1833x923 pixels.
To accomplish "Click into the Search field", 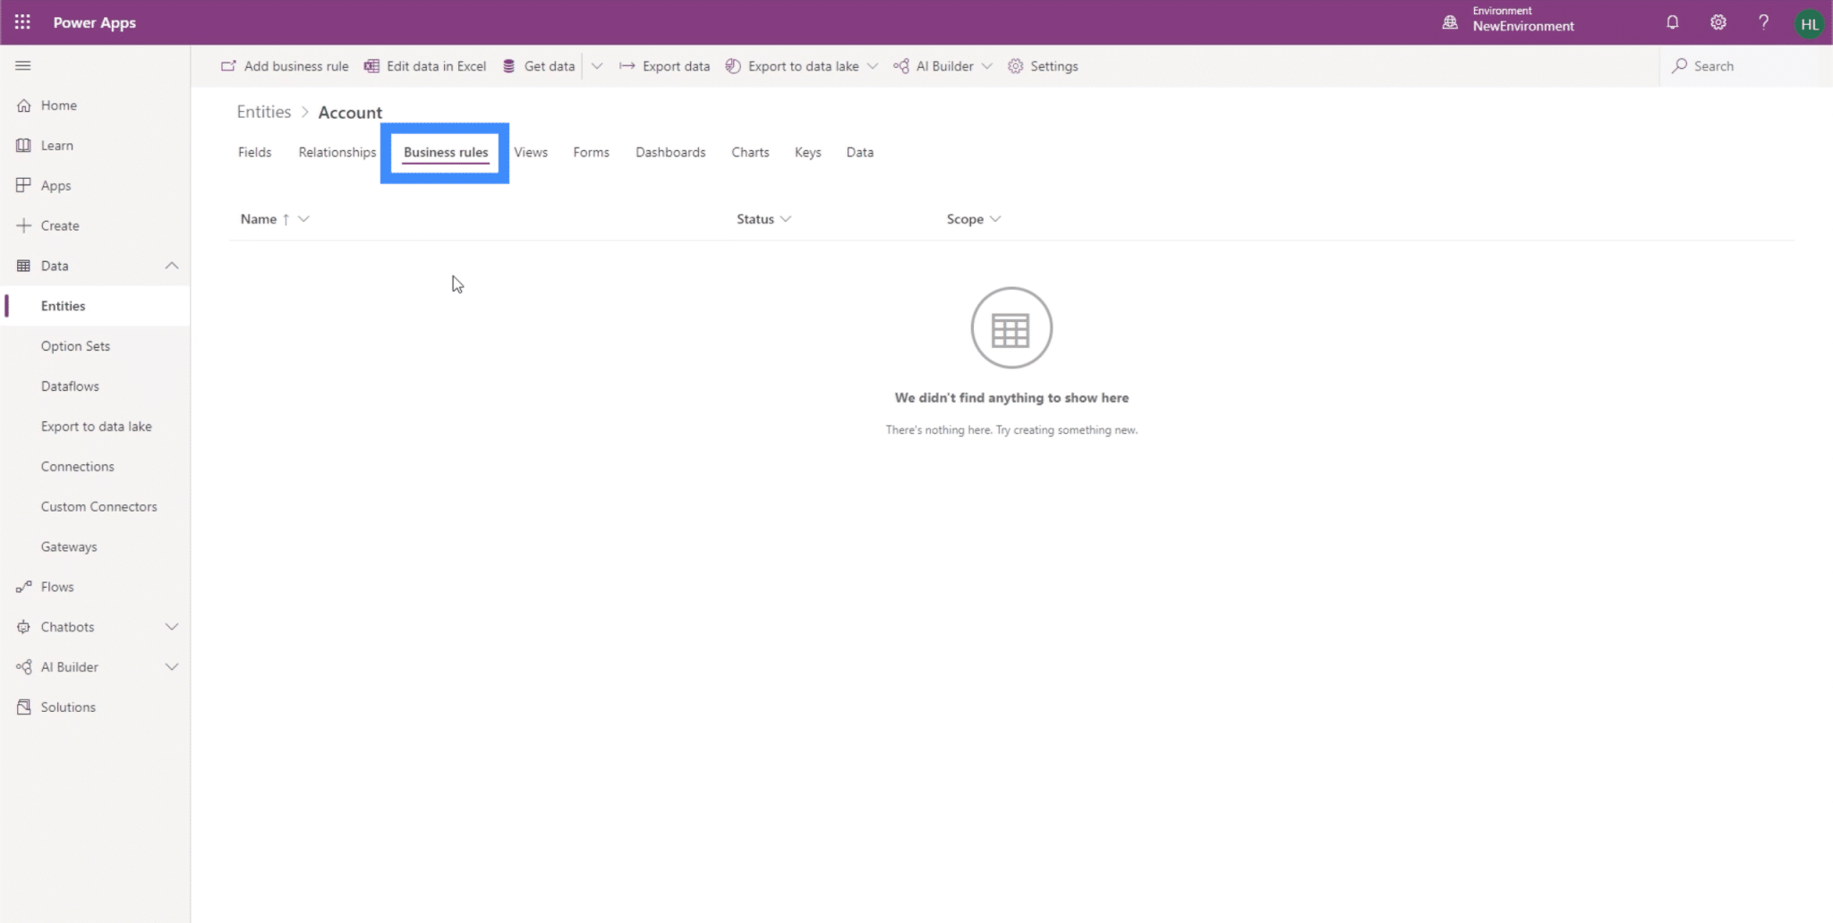I will 1745,66.
